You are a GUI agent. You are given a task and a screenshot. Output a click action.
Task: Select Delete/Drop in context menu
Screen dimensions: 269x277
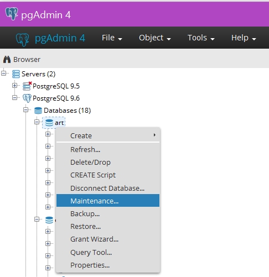(108, 163)
